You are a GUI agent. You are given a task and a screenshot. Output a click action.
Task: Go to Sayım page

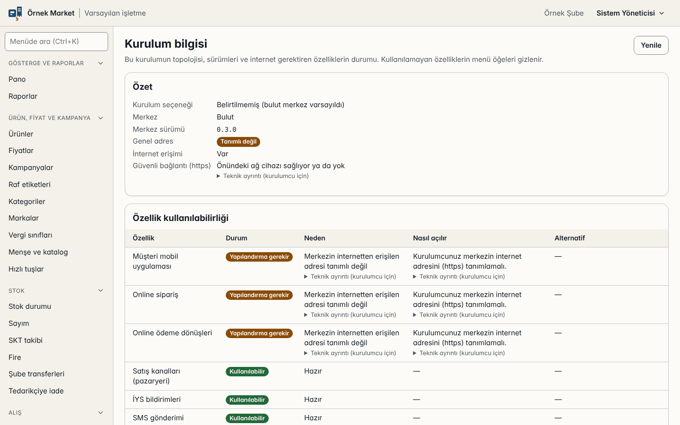(x=56, y=323)
